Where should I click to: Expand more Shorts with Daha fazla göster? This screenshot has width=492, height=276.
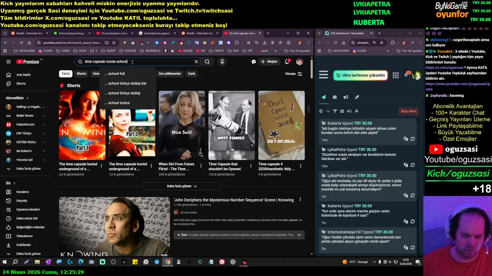(x=182, y=186)
